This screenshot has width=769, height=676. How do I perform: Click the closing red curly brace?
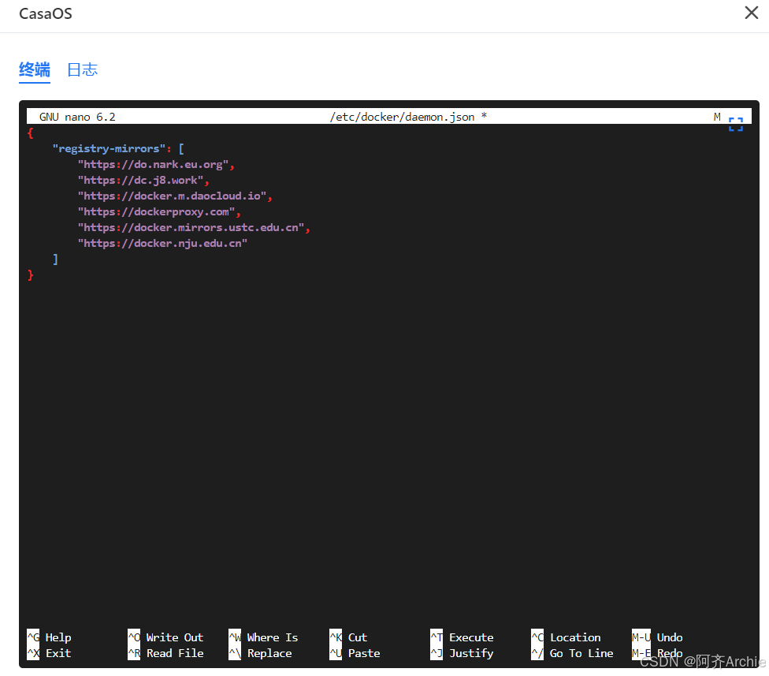tap(31, 275)
